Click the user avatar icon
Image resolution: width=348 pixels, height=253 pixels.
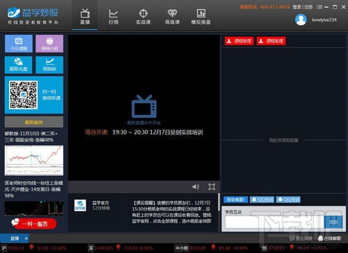(301, 20)
